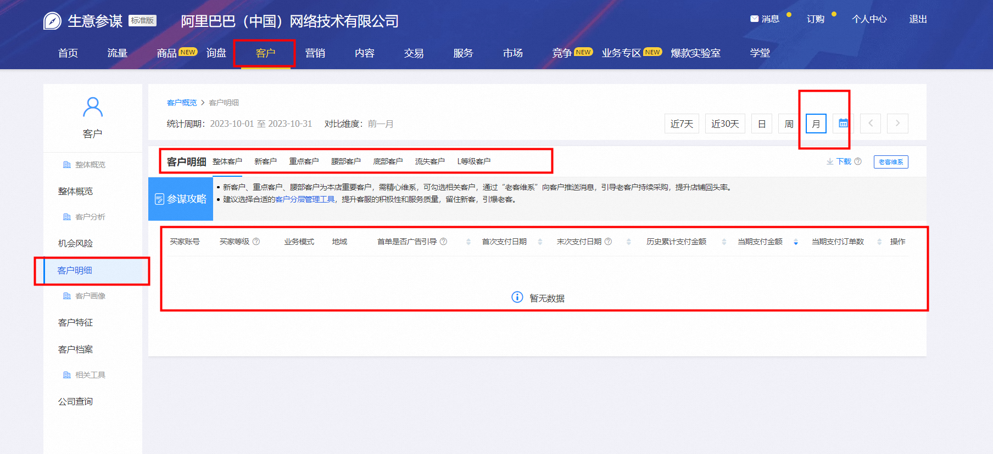Navigate to 客户概览 breadcrumb link
Viewport: 993px width, 454px height.
181,103
